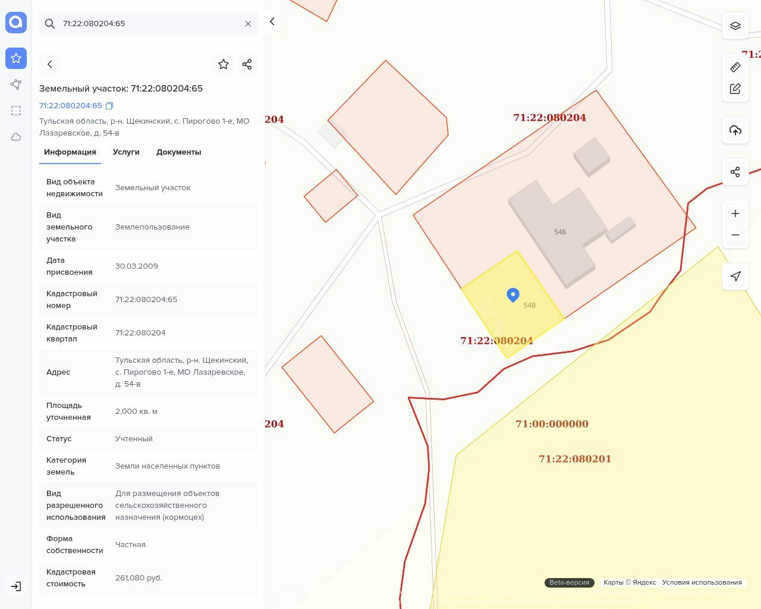Click the map share button
This screenshot has width=761, height=609.
[735, 172]
